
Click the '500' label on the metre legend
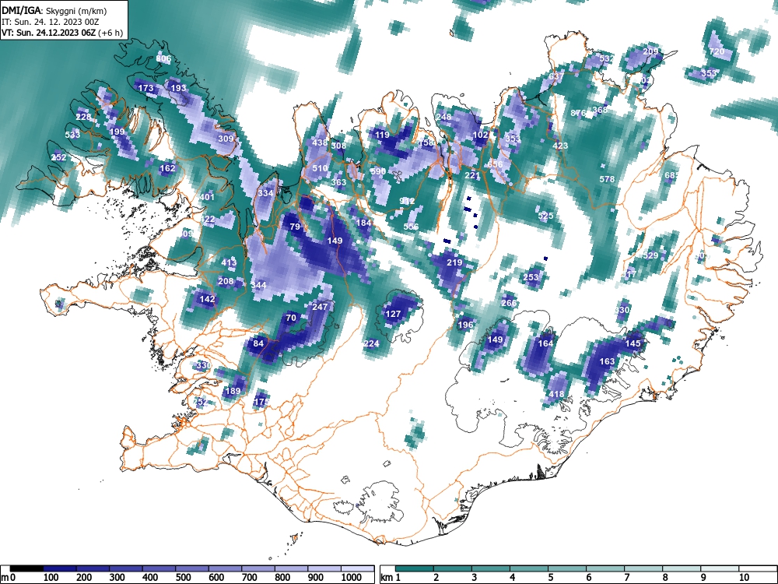click(183, 578)
